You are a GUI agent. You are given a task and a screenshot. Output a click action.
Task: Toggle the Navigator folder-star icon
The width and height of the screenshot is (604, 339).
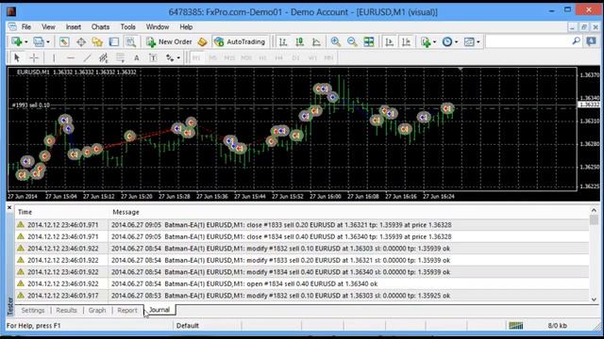97,41
